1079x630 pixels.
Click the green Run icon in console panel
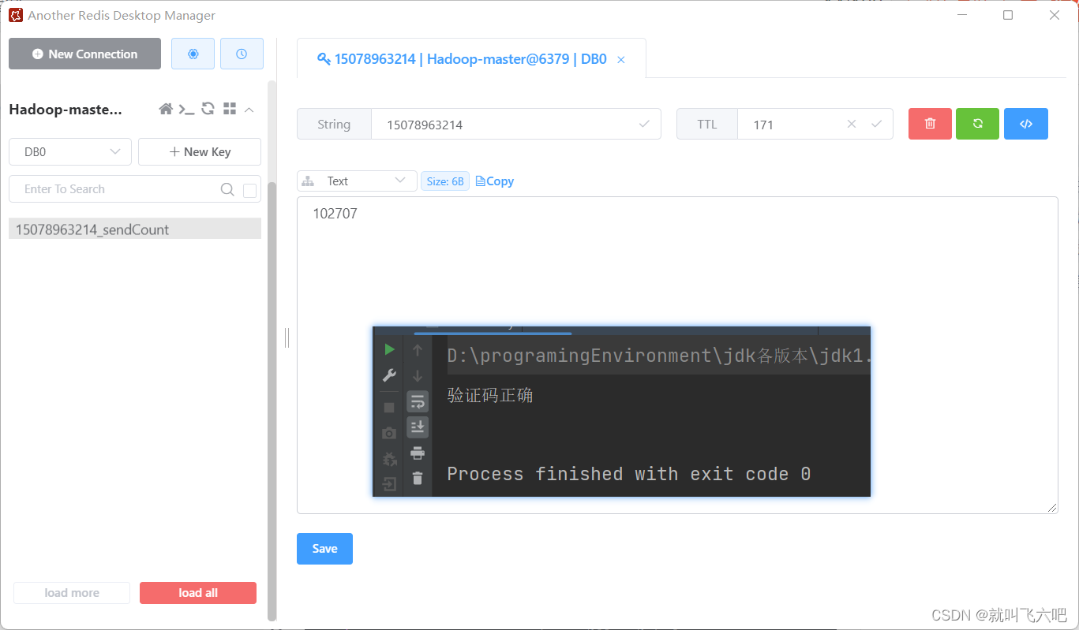tap(389, 349)
